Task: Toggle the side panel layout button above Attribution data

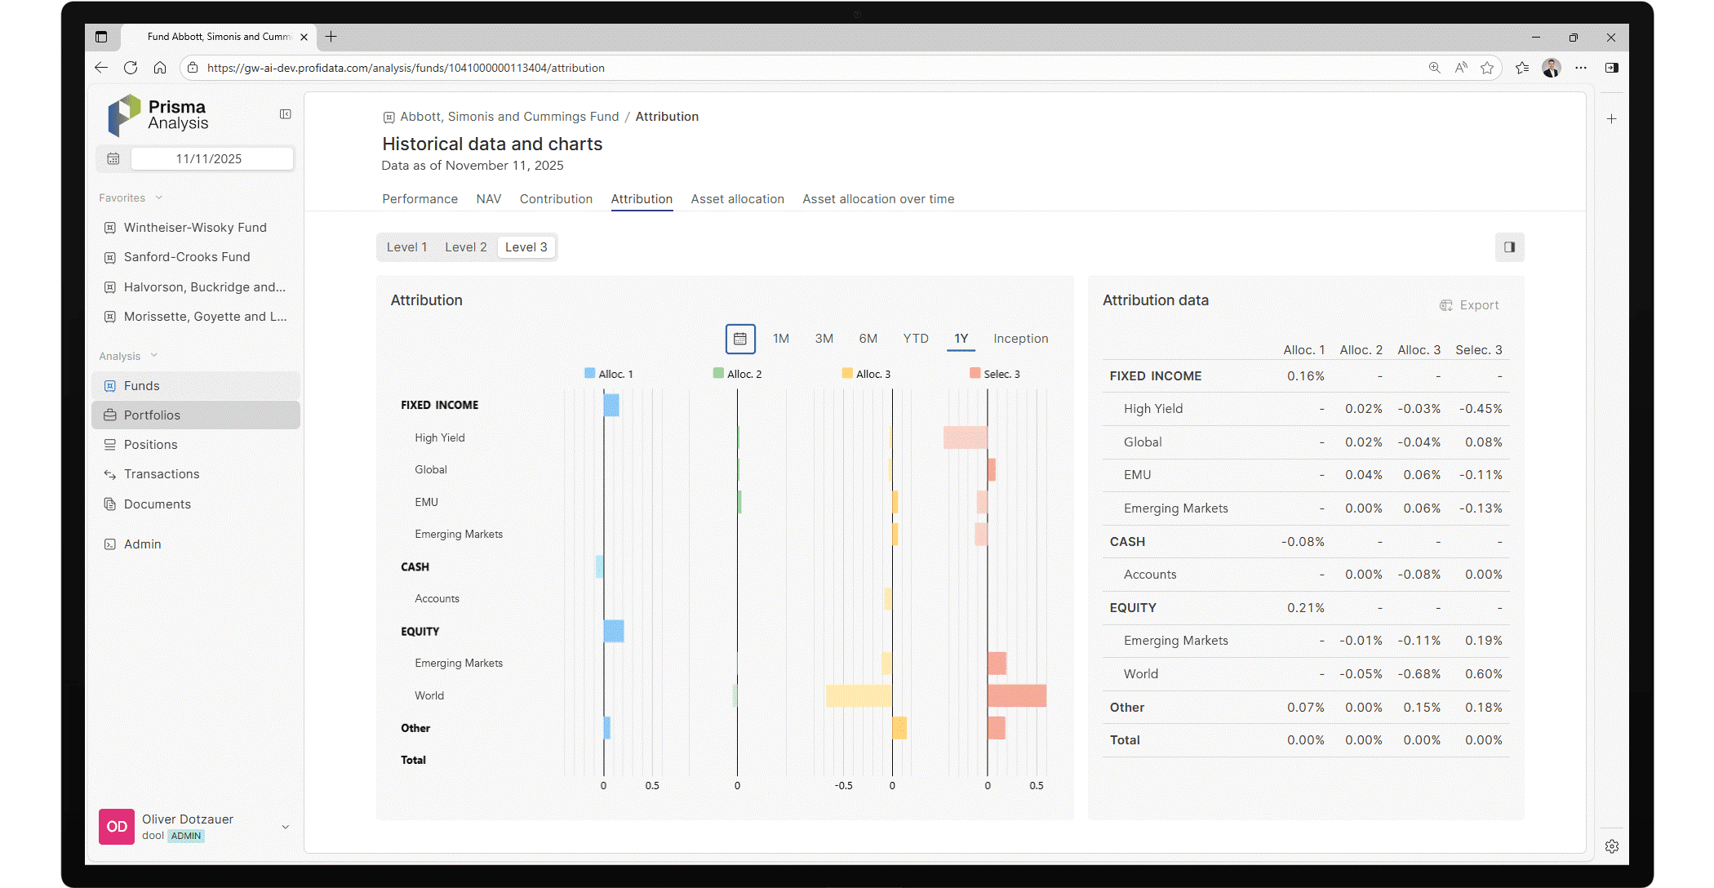Action: pyautogui.click(x=1509, y=246)
